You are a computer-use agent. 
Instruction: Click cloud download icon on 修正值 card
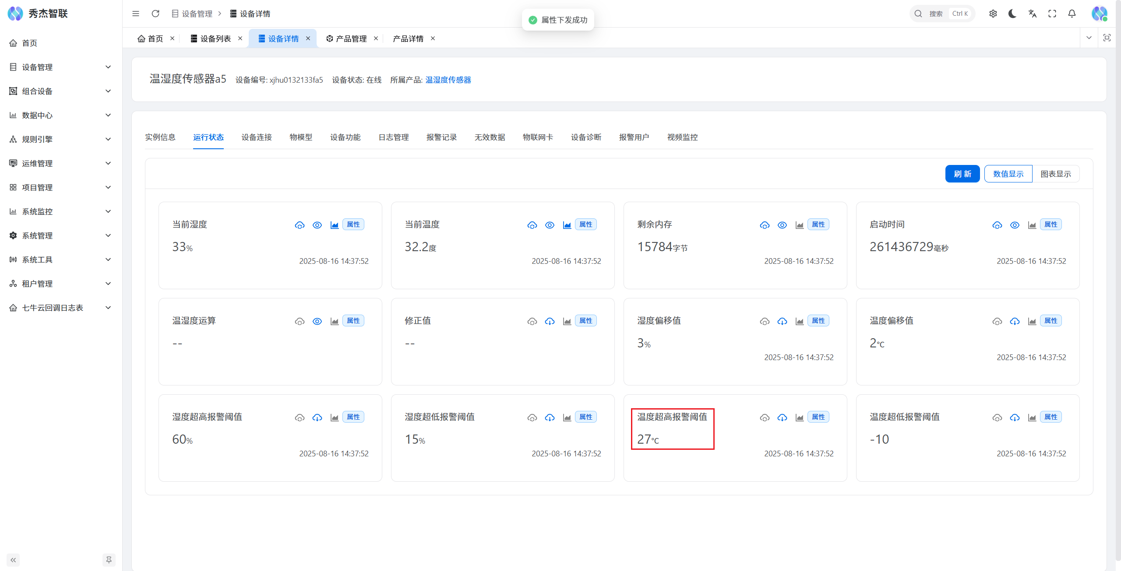tap(550, 321)
